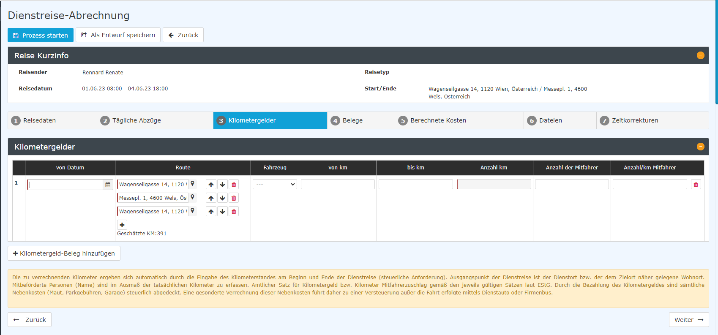Go to the Belege step tab

pyautogui.click(x=361, y=120)
